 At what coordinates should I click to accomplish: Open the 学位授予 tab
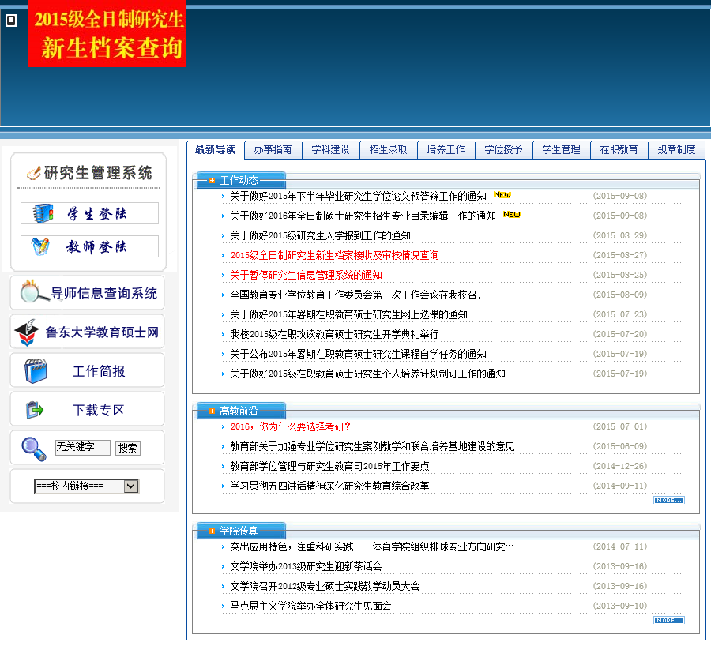pos(503,149)
